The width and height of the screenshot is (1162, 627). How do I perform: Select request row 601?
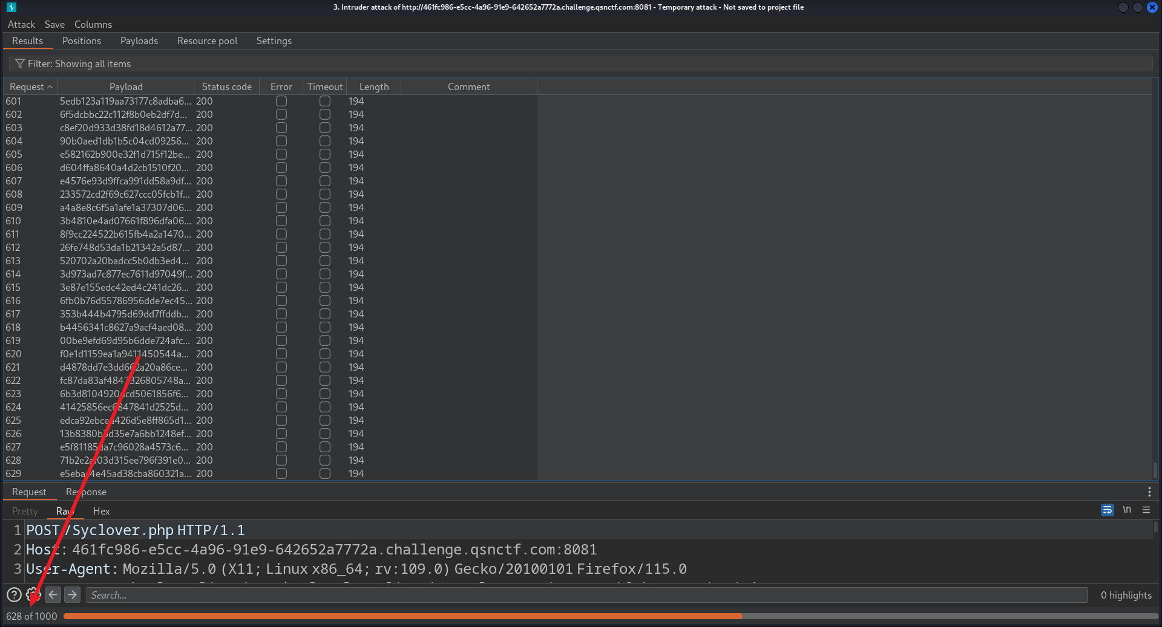pyautogui.click(x=270, y=102)
